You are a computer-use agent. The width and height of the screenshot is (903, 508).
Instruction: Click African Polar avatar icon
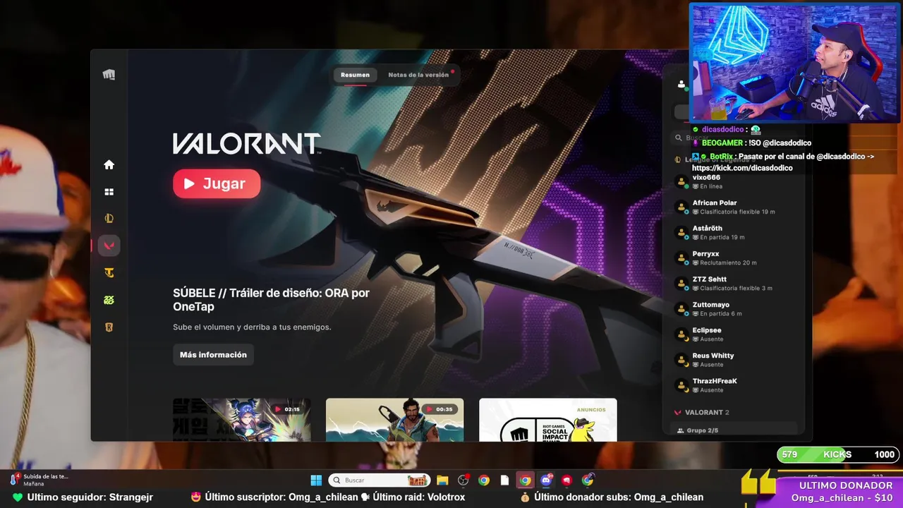coord(681,207)
